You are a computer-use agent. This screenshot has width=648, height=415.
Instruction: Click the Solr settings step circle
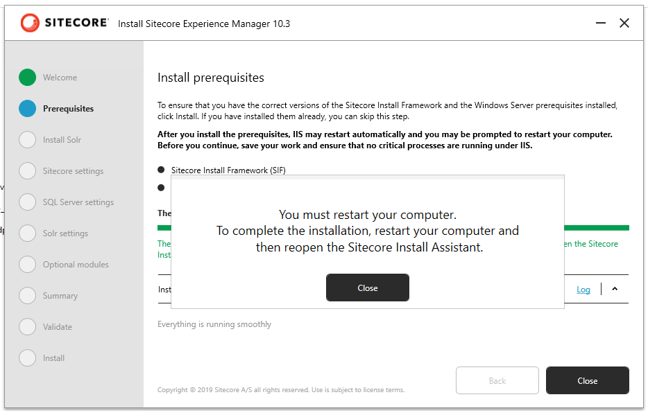(27, 233)
